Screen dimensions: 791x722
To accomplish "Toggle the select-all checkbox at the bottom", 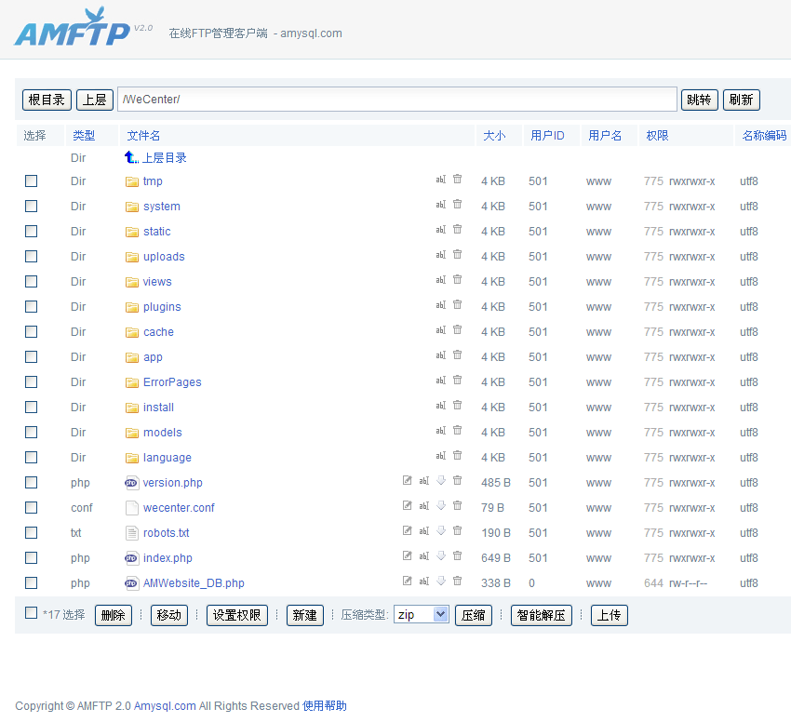I will [32, 613].
